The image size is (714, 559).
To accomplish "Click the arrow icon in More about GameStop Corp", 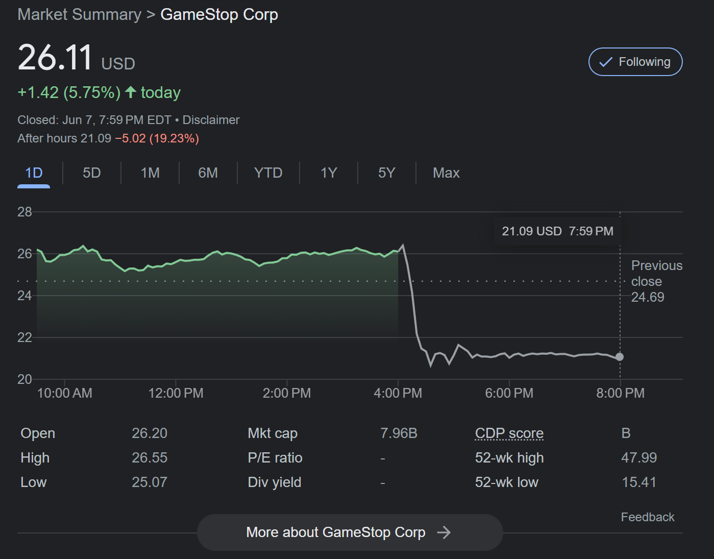I will (x=444, y=532).
